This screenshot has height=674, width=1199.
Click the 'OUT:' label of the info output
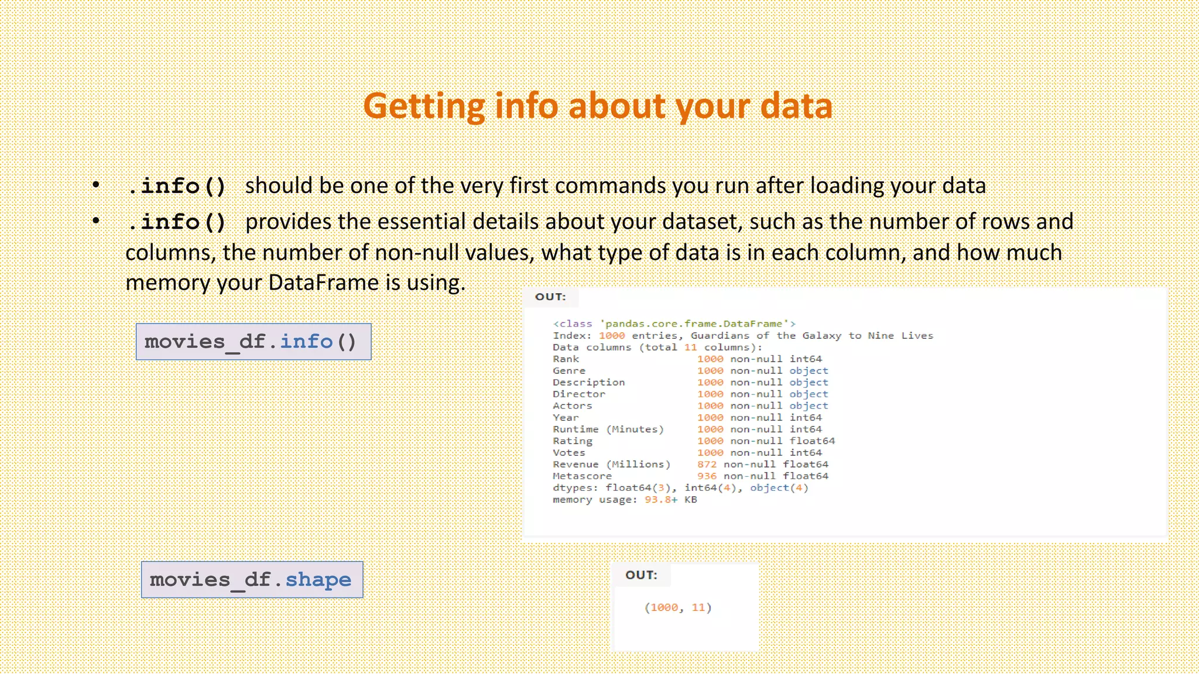550,297
